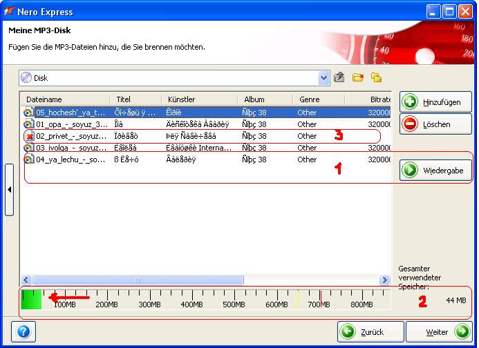
Task: Select the file 04_ya_lechu_-_so…
Action: point(71,159)
